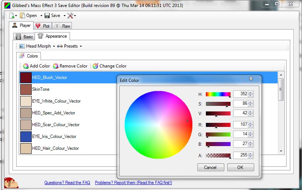Viewport: 302px width, 190px height.
Task: Open the Problems? Report them link
Action: [x=133, y=183]
